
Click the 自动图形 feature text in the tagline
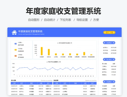[x=34, y=20]
